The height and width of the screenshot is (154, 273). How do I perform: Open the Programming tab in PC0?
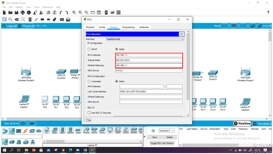(128, 27)
